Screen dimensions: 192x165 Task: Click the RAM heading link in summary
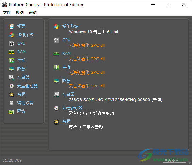(x=66, y=53)
